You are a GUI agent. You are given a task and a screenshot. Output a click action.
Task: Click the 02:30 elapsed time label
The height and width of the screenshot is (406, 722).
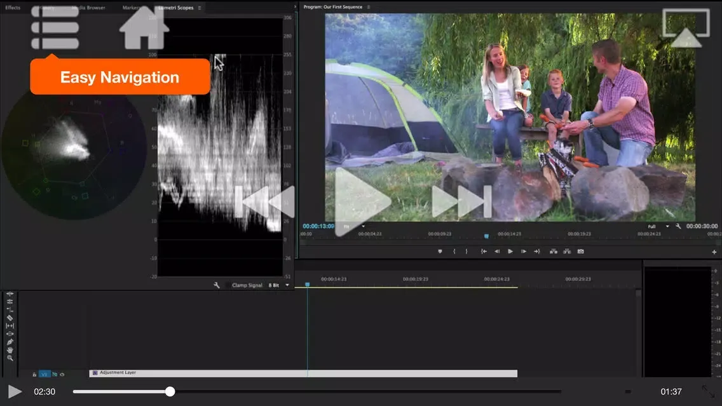coord(44,392)
